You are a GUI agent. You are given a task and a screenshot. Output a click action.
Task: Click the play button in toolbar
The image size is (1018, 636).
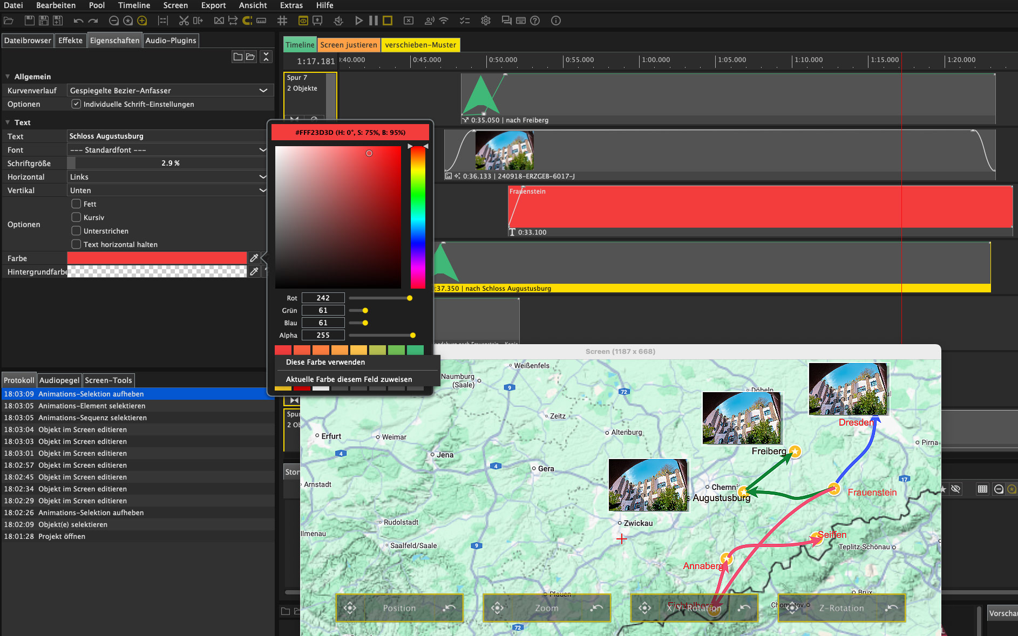(x=358, y=20)
